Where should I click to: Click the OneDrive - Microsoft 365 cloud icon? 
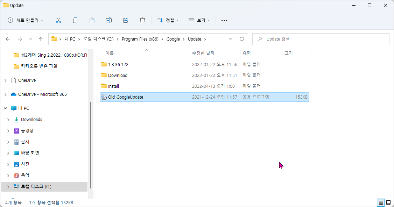(14, 94)
